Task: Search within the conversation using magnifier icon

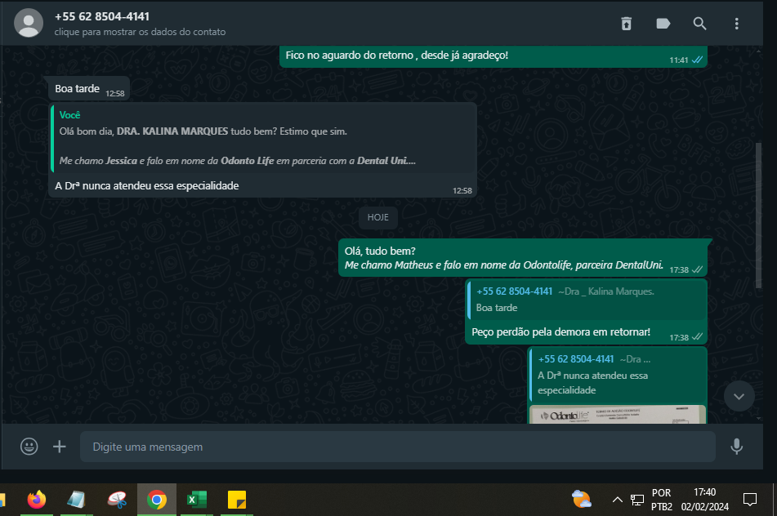Action: (699, 24)
